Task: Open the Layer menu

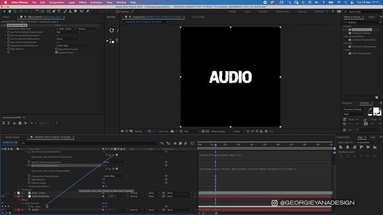Action: pos(72,2)
